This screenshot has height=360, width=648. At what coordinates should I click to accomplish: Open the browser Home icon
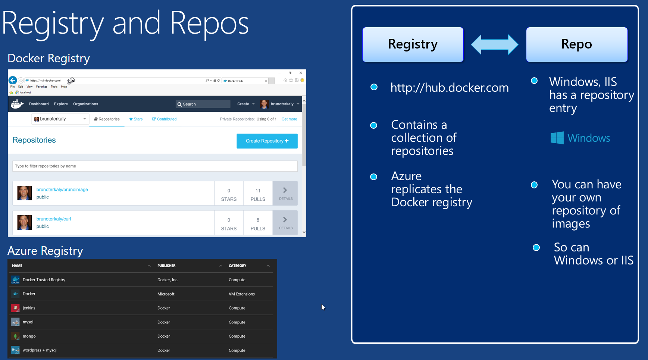285,80
